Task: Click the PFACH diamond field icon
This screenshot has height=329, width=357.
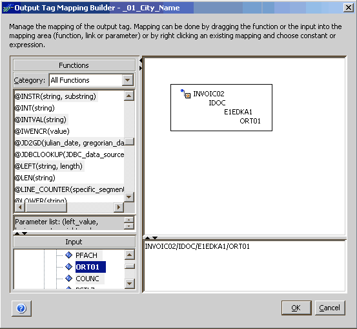Action: (68, 255)
